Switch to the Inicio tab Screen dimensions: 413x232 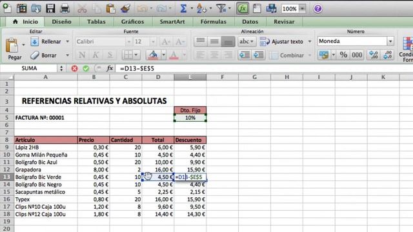pos(26,21)
